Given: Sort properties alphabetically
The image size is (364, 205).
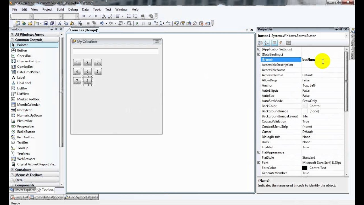Looking at the screenshot, I should click(267, 43).
